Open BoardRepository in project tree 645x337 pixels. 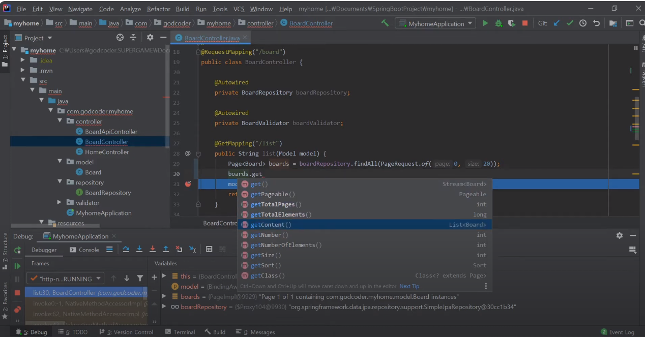click(x=108, y=193)
